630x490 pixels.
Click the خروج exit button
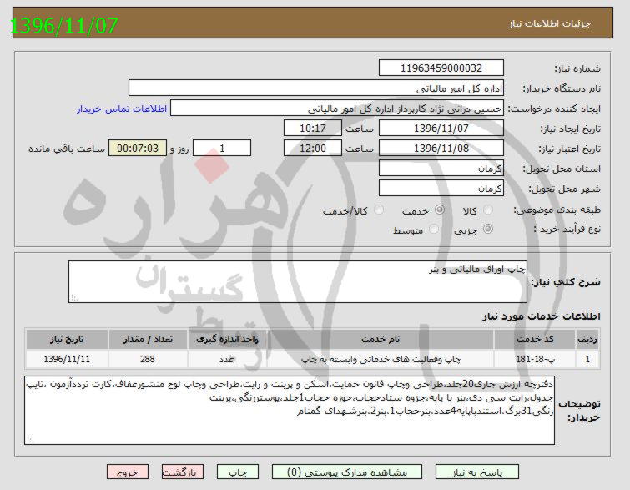click(128, 472)
